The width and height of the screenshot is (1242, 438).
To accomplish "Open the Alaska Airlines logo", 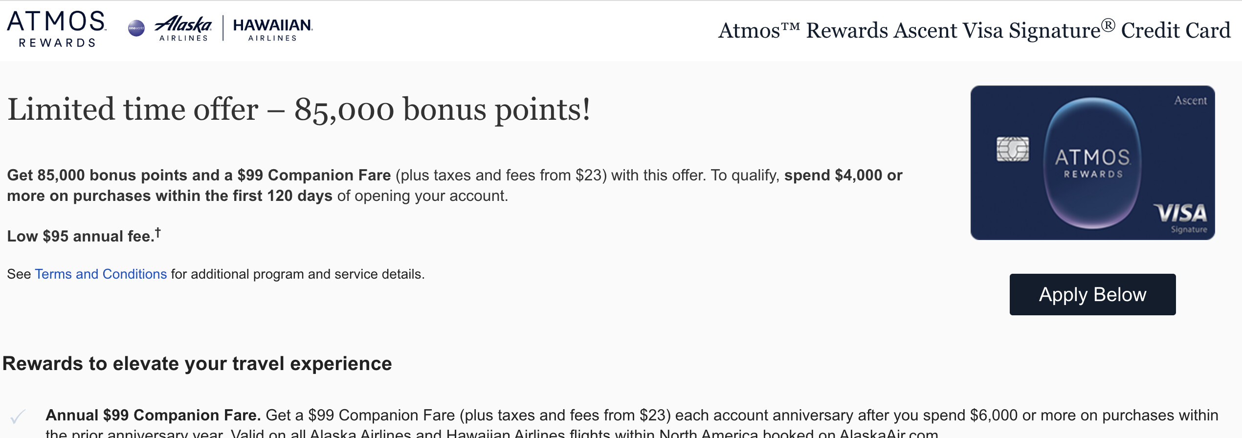I will pyautogui.click(x=183, y=28).
